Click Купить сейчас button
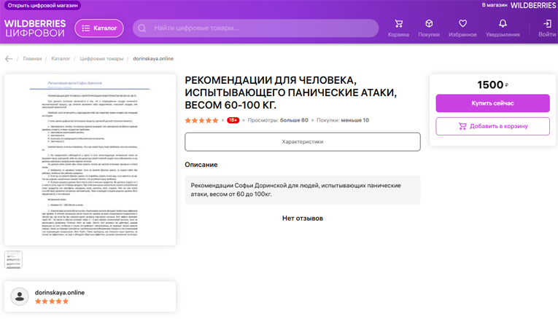 click(492, 103)
